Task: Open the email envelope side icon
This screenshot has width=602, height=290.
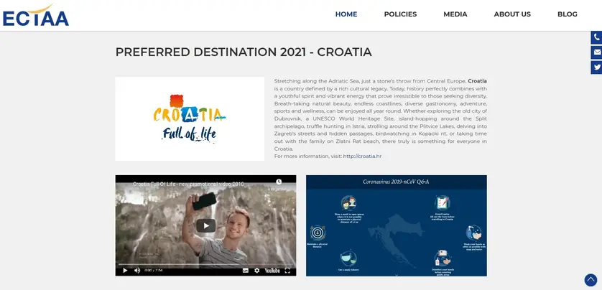Action: tap(597, 52)
